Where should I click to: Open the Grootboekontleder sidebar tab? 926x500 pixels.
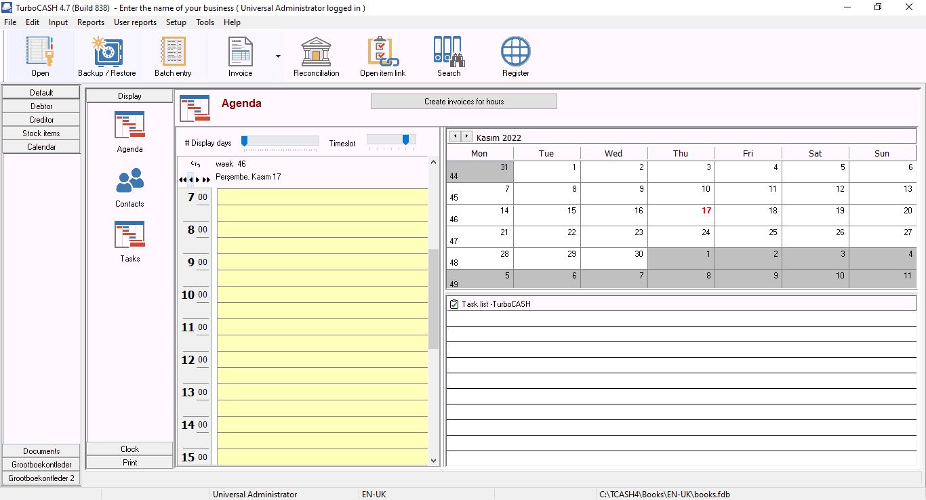coord(41,464)
